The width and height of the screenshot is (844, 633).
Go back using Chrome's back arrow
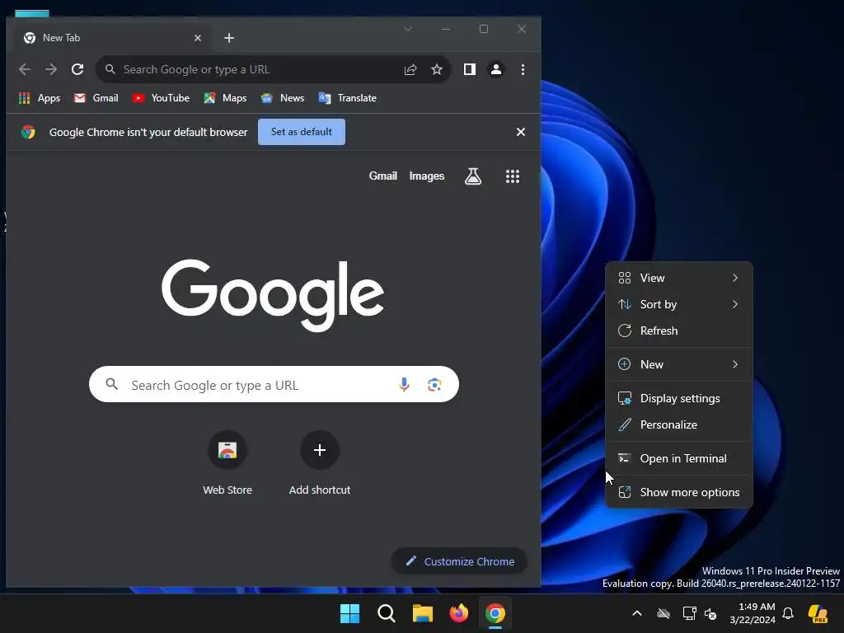pyautogui.click(x=25, y=69)
